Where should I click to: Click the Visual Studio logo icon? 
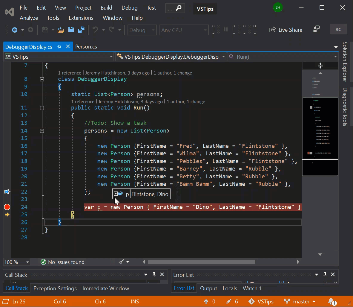point(10,12)
